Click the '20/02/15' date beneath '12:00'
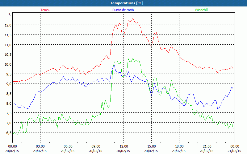 [123, 151]
